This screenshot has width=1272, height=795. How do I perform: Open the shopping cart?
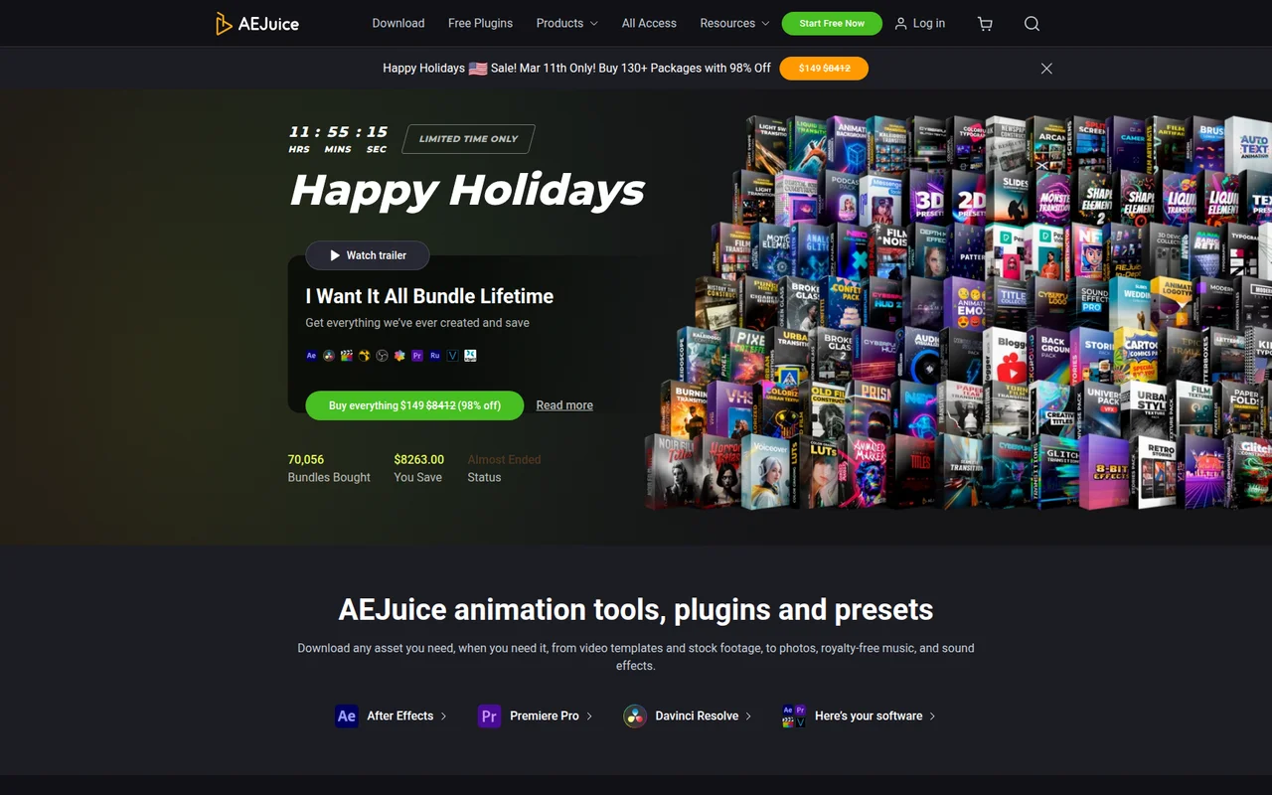(984, 23)
